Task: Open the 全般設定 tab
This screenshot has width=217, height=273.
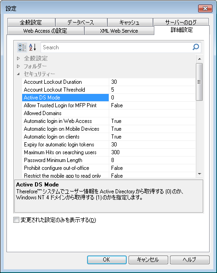Action: (31, 22)
